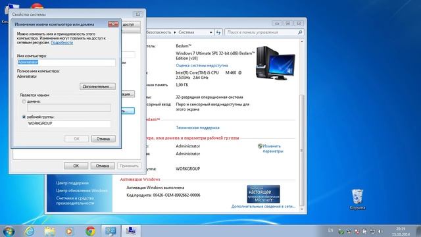Click the greyed OK in rename dialog
The height and width of the screenshot is (237, 421).
(76, 139)
